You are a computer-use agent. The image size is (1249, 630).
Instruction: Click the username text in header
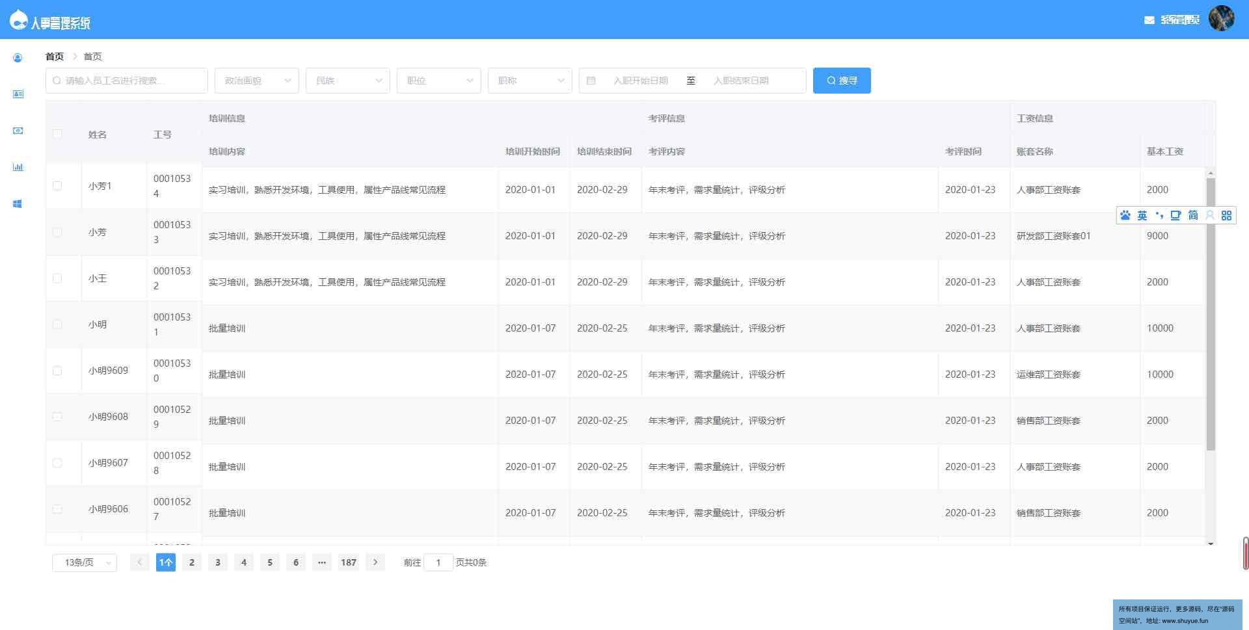(x=1180, y=20)
